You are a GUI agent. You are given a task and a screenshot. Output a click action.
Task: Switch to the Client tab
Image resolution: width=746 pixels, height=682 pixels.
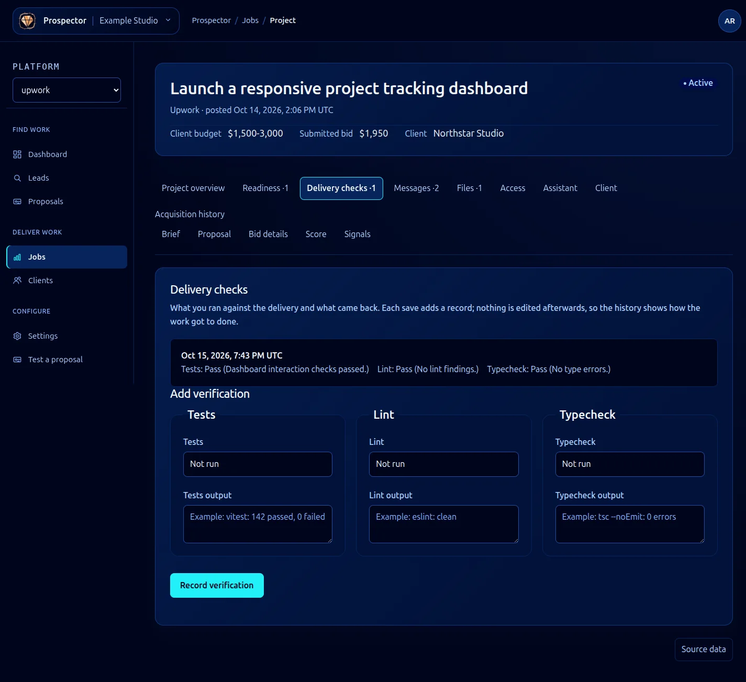606,188
